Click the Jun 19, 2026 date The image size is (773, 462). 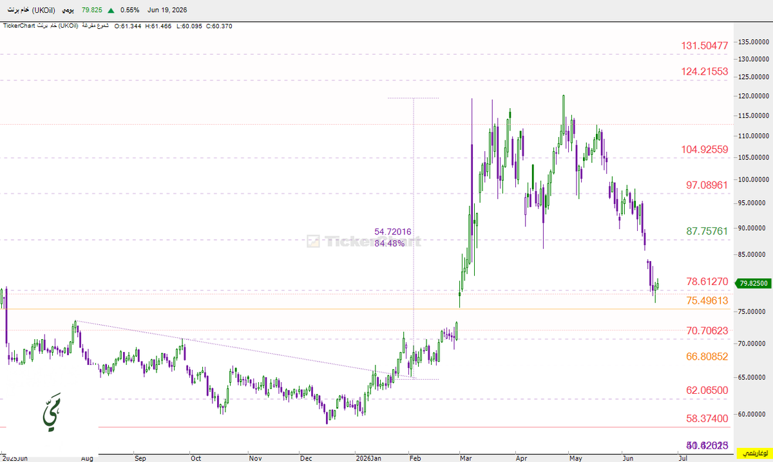click(167, 10)
